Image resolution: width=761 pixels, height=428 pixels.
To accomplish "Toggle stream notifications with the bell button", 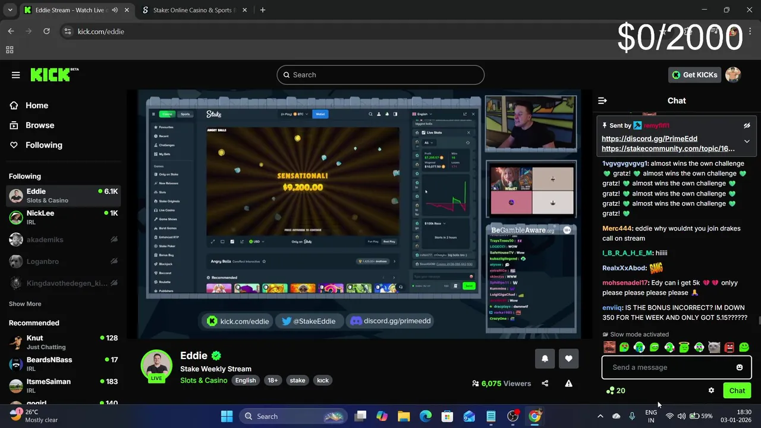I will 545,358.
